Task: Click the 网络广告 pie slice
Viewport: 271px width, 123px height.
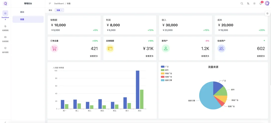Action: (x=222, y=98)
